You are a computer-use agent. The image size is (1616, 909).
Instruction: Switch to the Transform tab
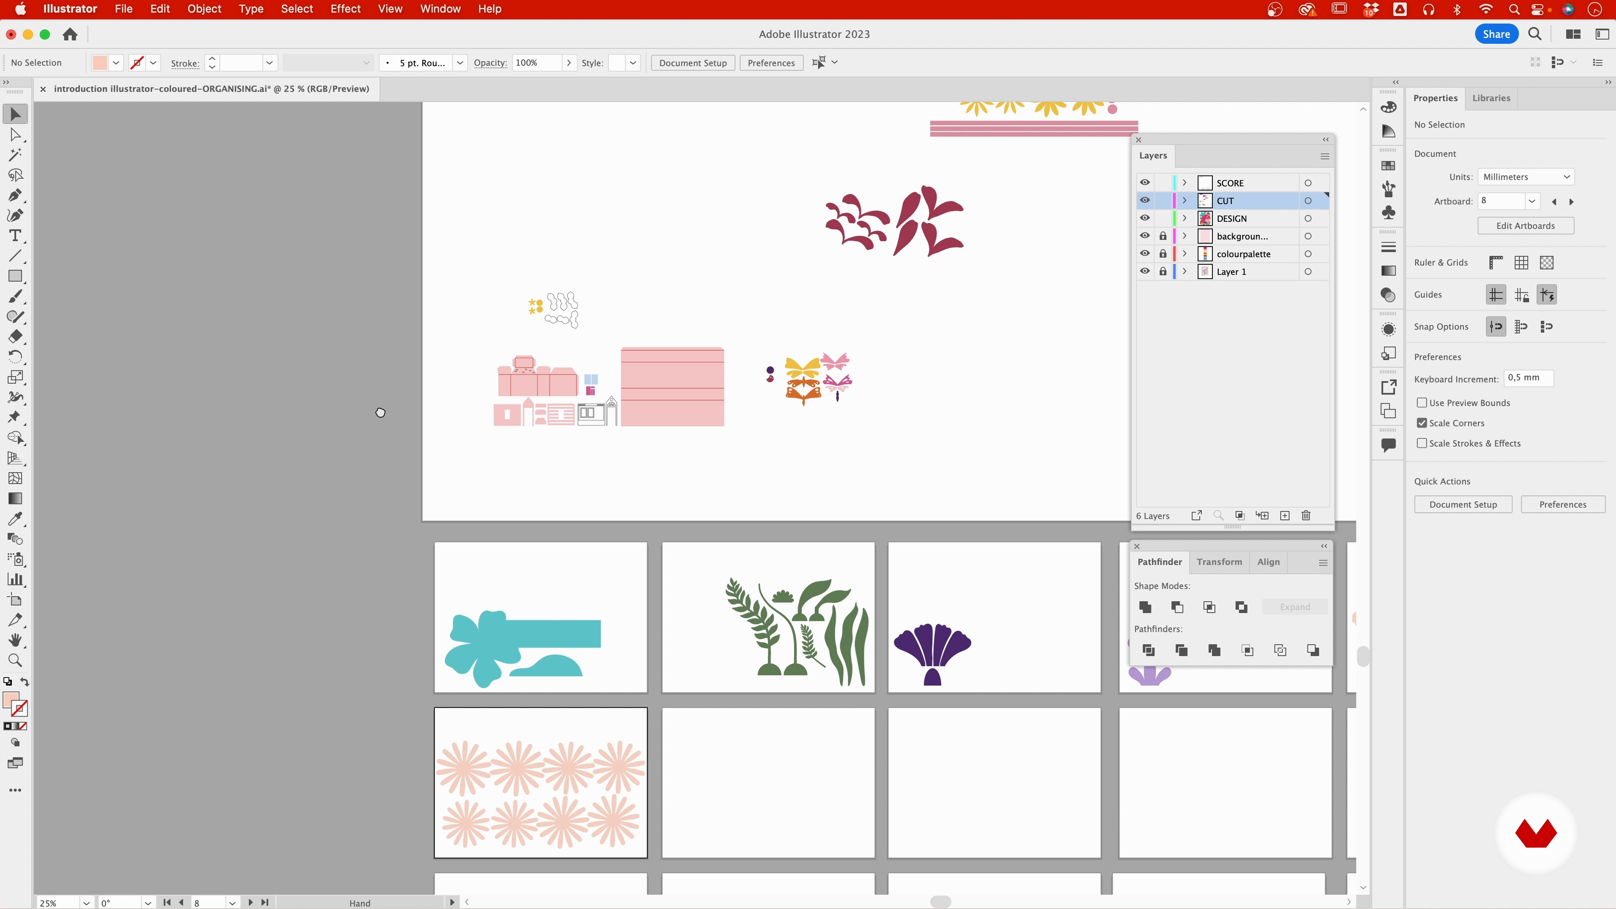(x=1219, y=562)
